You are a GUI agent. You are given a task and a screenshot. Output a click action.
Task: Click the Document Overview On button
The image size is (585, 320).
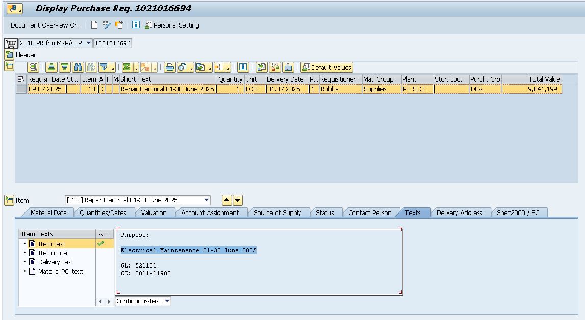[44, 25]
